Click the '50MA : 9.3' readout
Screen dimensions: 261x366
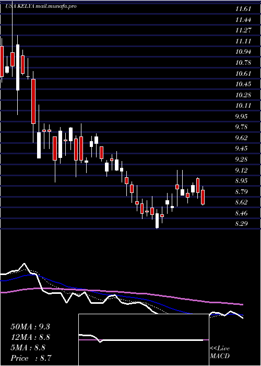[30, 327]
